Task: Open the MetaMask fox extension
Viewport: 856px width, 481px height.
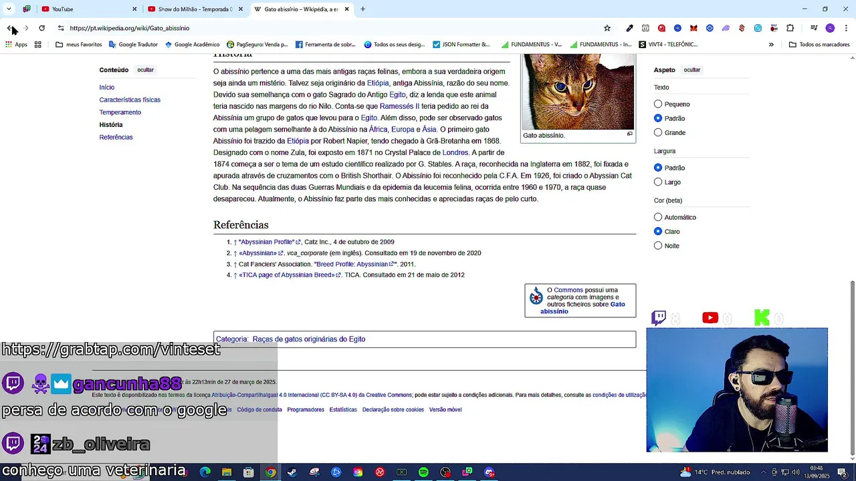Action: pos(693,28)
